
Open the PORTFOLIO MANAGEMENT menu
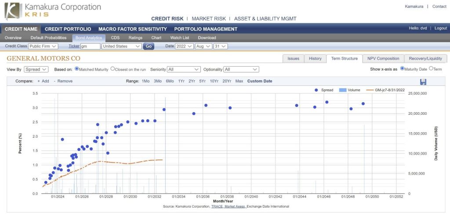tap(206, 29)
